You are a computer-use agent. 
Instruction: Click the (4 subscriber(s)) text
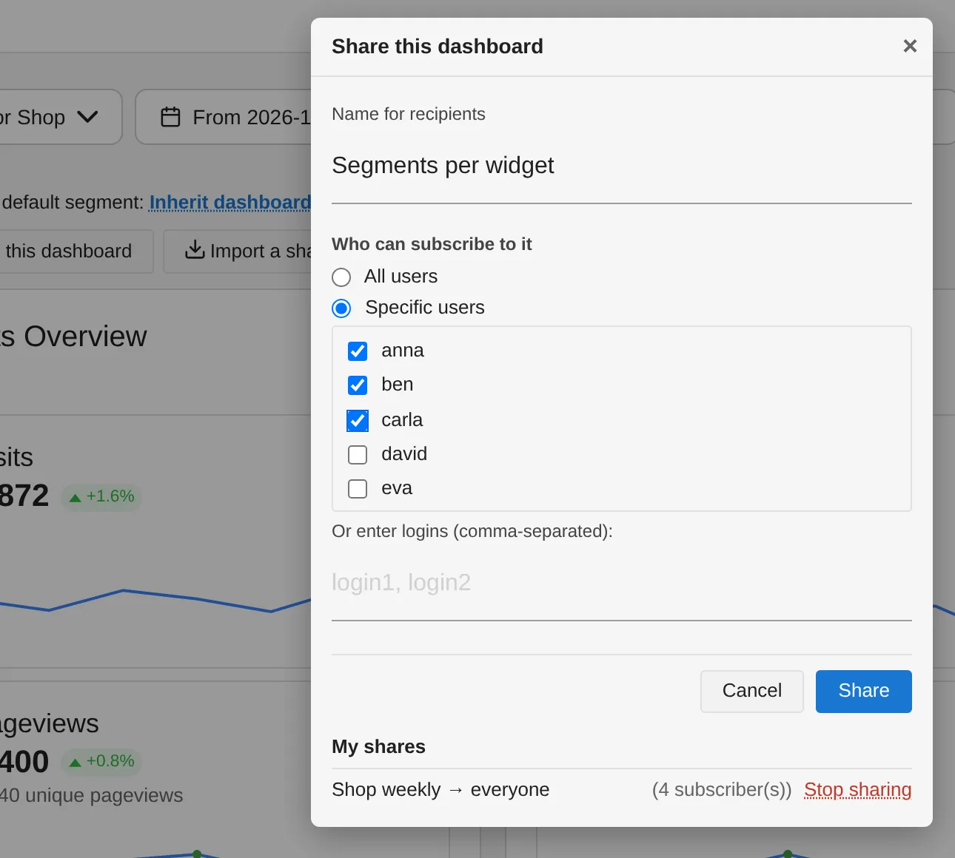coord(722,790)
